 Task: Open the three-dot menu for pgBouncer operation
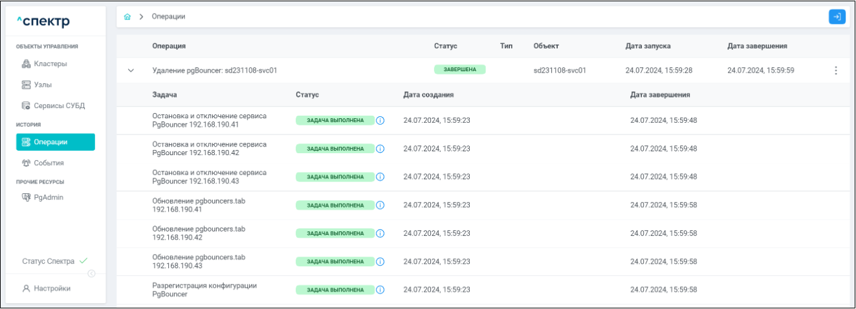click(x=835, y=70)
